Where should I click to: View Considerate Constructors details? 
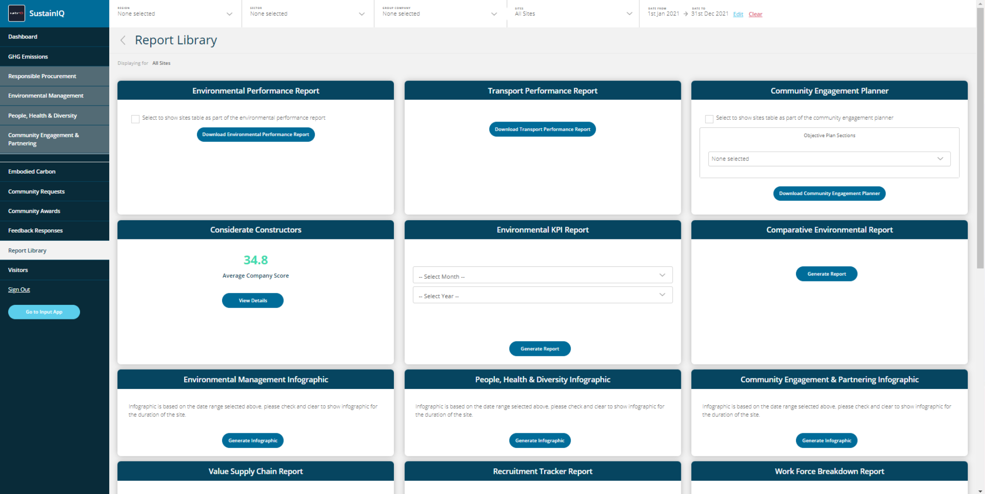pos(253,301)
